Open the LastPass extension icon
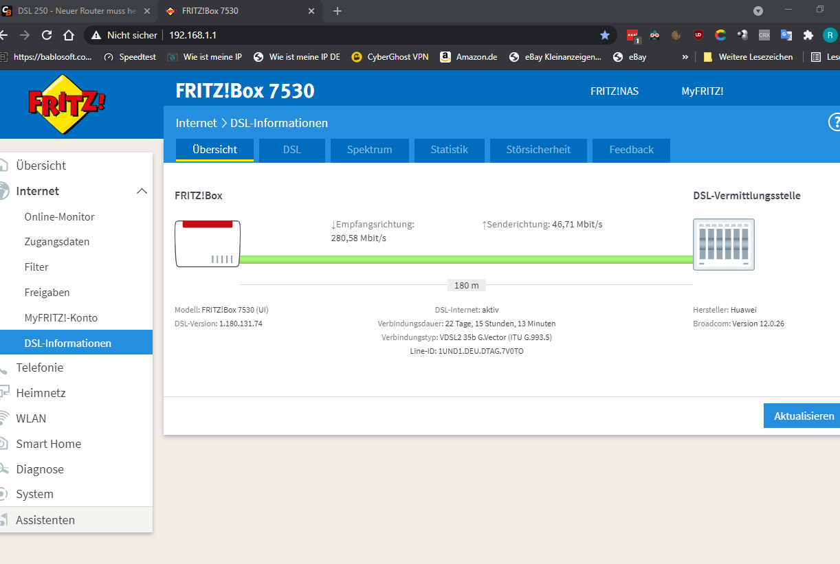The height and width of the screenshot is (564, 840). [632, 34]
